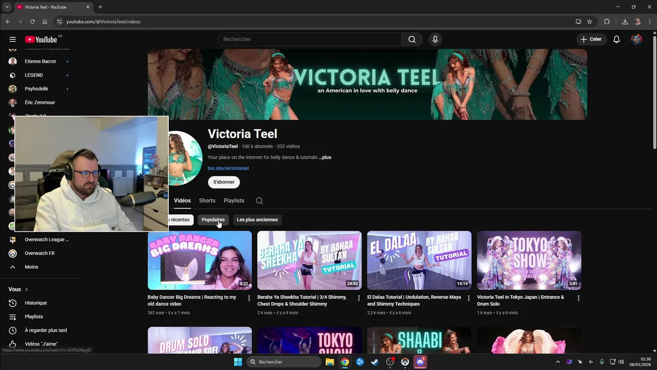
Task: Play the Tokyo Show thumbnail
Action: click(529, 261)
